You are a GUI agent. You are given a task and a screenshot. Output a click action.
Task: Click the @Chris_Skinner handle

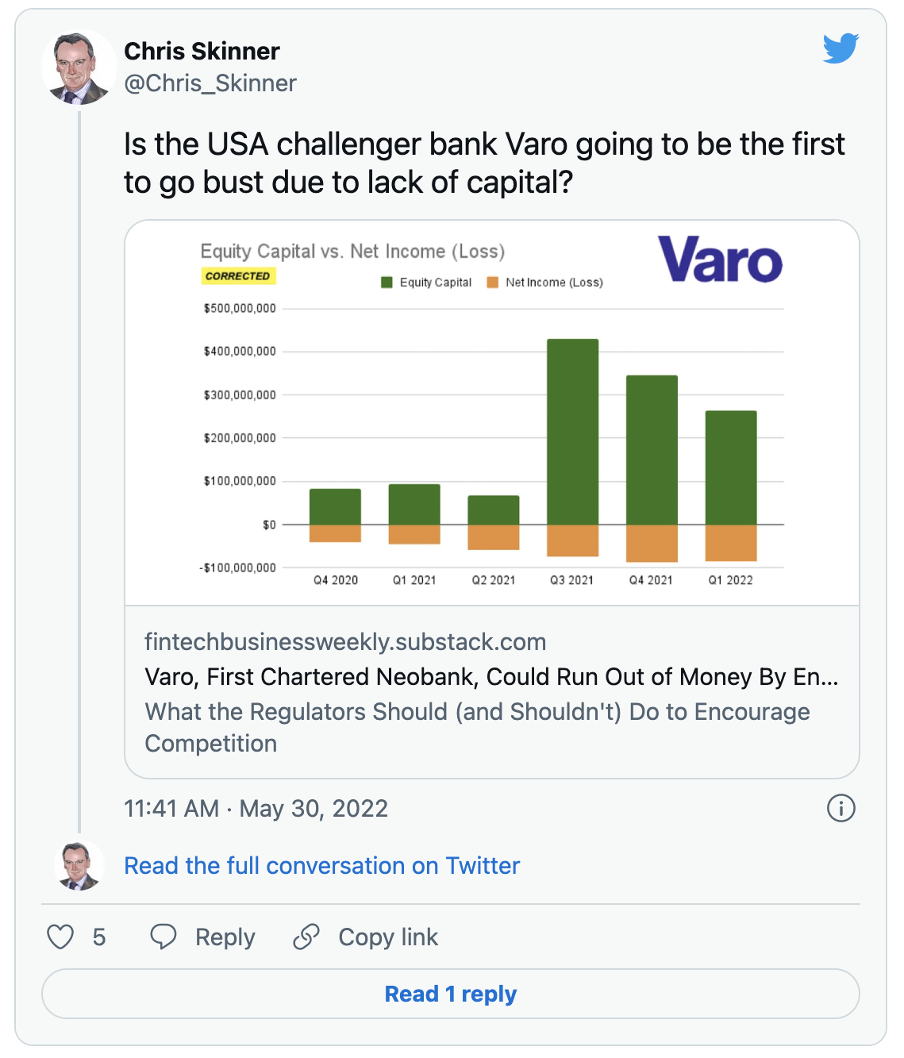210,83
